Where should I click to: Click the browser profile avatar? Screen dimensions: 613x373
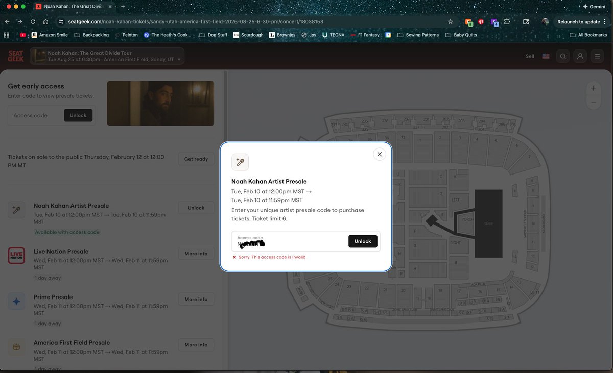click(546, 22)
